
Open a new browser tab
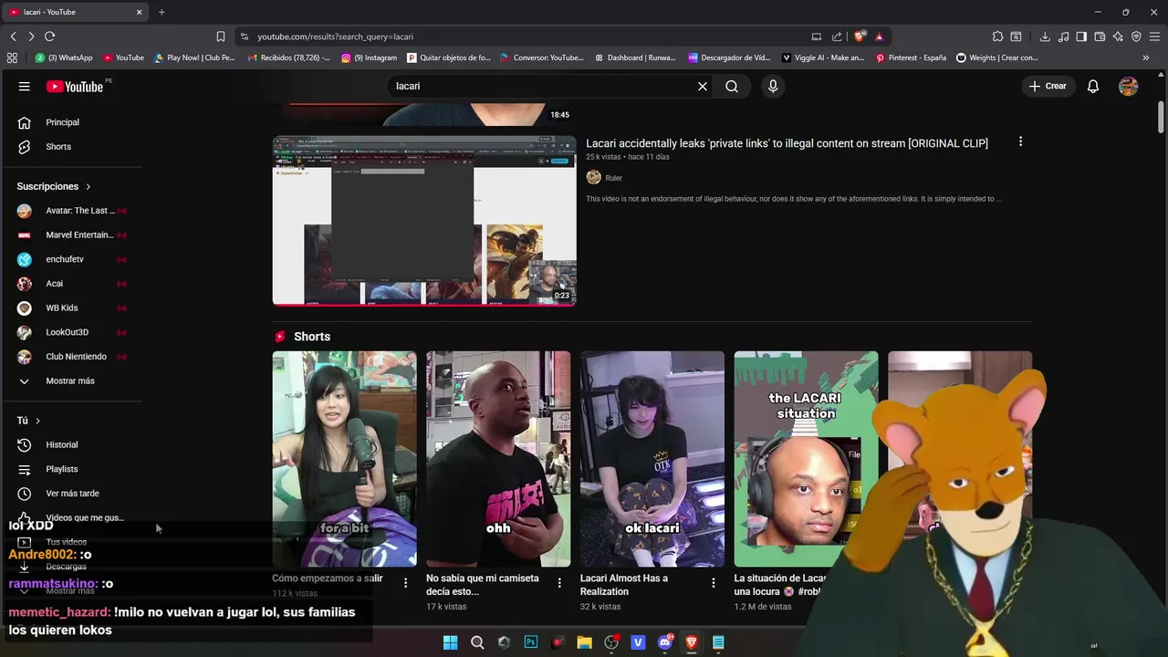[162, 12]
